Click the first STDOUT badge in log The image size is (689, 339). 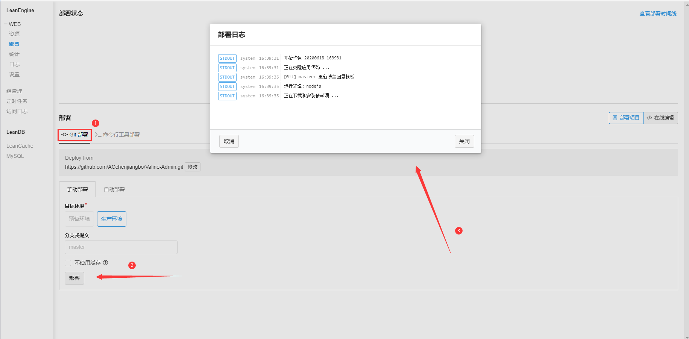227,58
